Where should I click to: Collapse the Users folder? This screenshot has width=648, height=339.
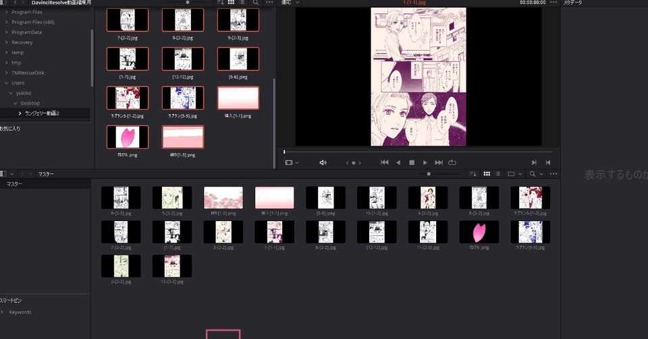(x=6, y=83)
